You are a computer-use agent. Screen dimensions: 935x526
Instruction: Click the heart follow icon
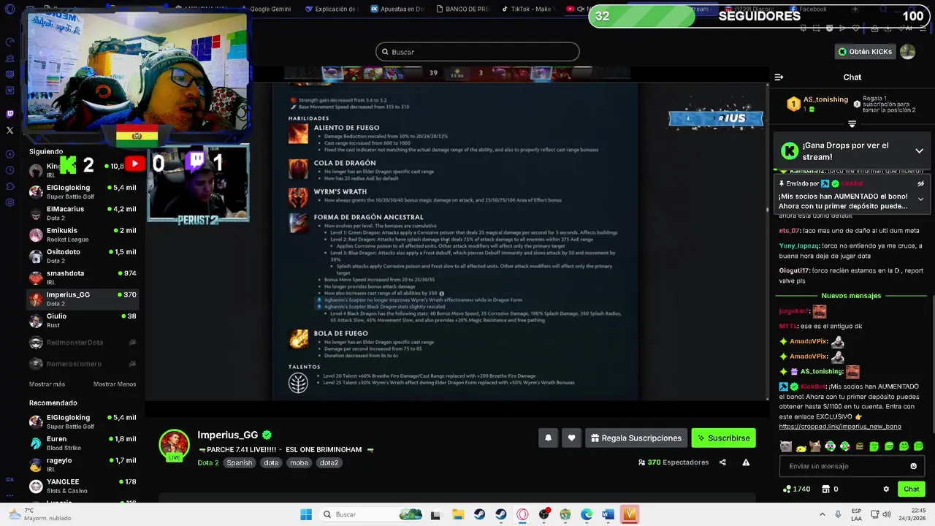(x=571, y=438)
